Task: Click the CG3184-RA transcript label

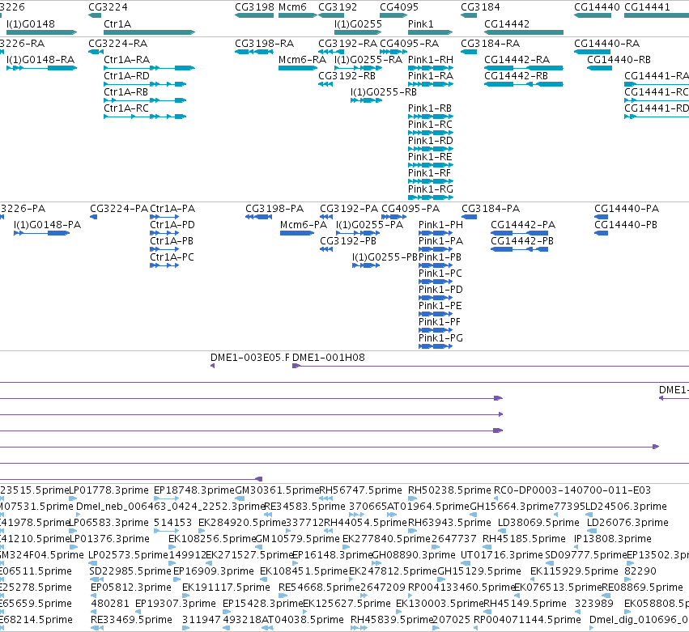Action: tap(491, 44)
